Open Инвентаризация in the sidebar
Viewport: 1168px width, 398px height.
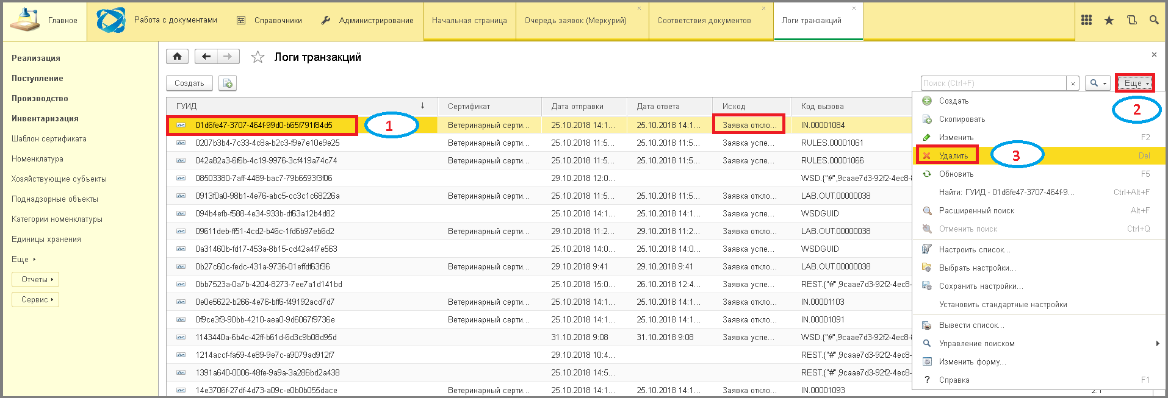tap(45, 118)
